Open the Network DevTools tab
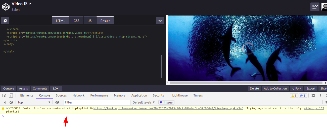The image size is (327, 140). pos(78,95)
